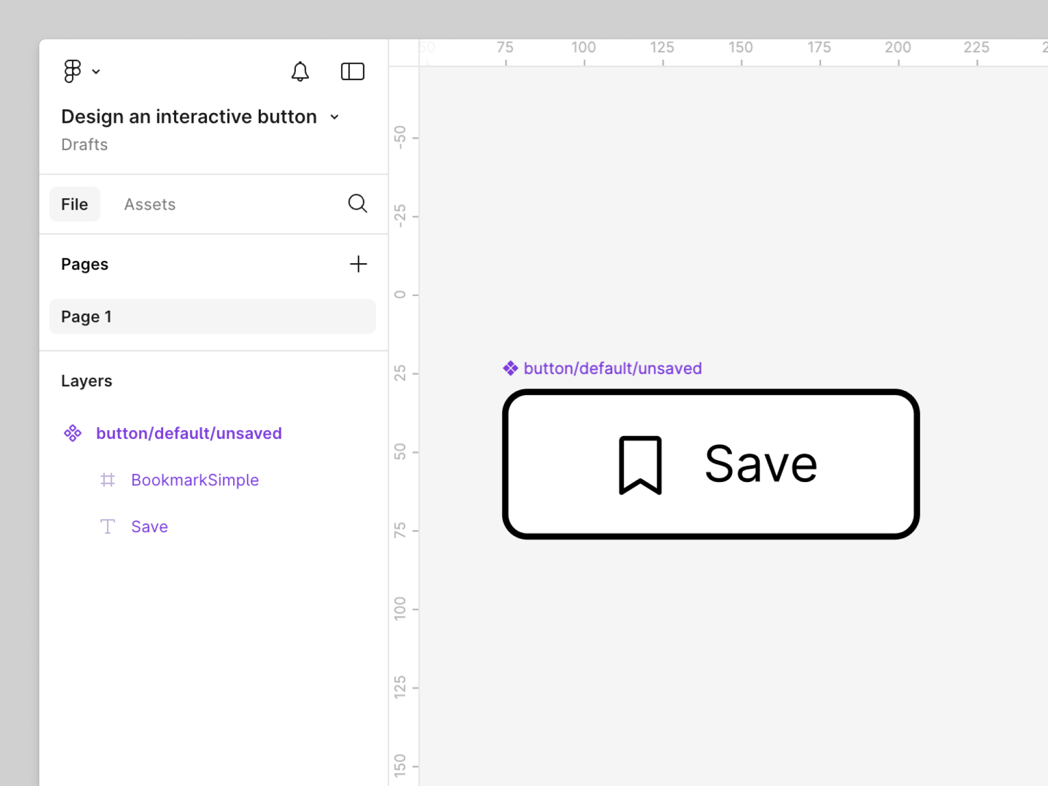The height and width of the screenshot is (786, 1048).
Task: Click the frame icon beside BookmarkSimple
Action: 108,480
